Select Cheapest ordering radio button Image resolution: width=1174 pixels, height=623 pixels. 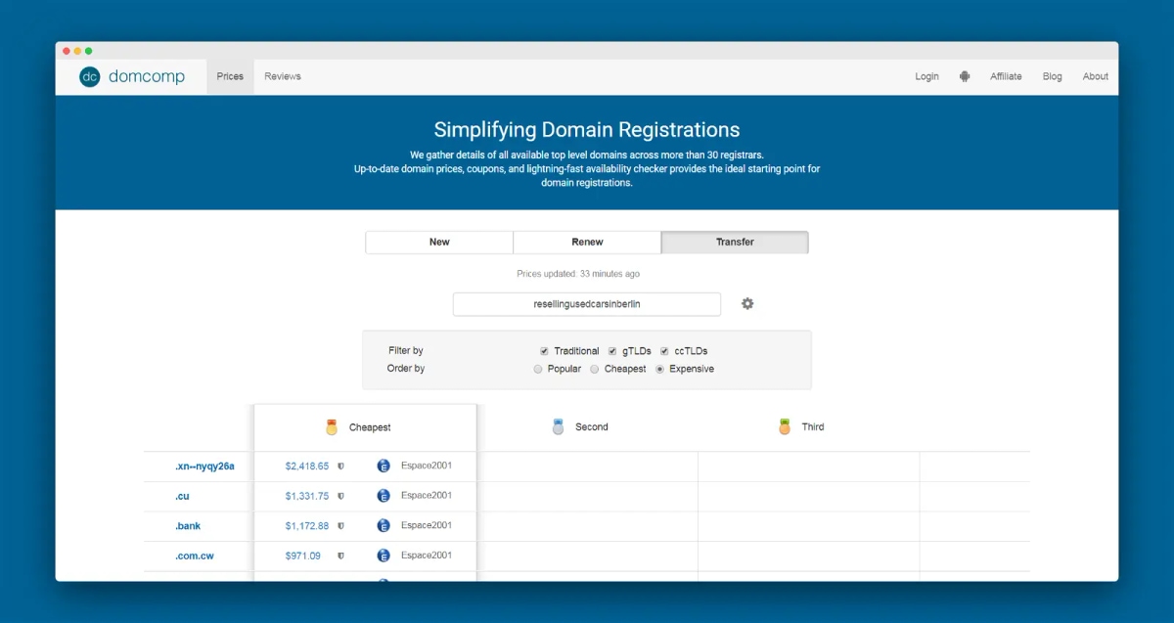[x=595, y=369]
